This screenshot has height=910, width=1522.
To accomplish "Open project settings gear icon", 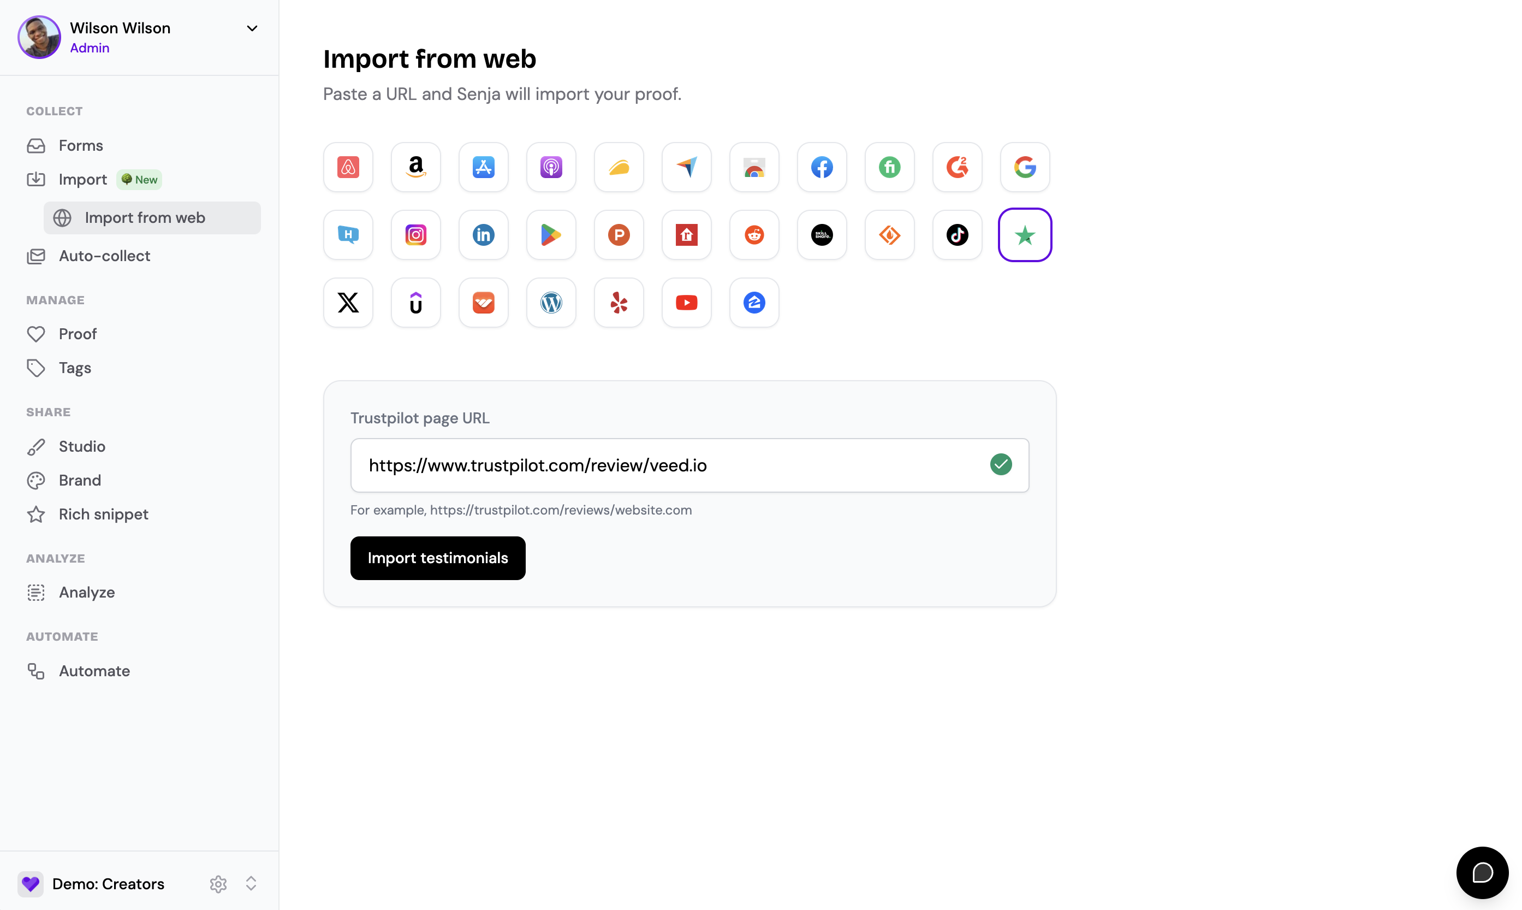I will click(218, 884).
